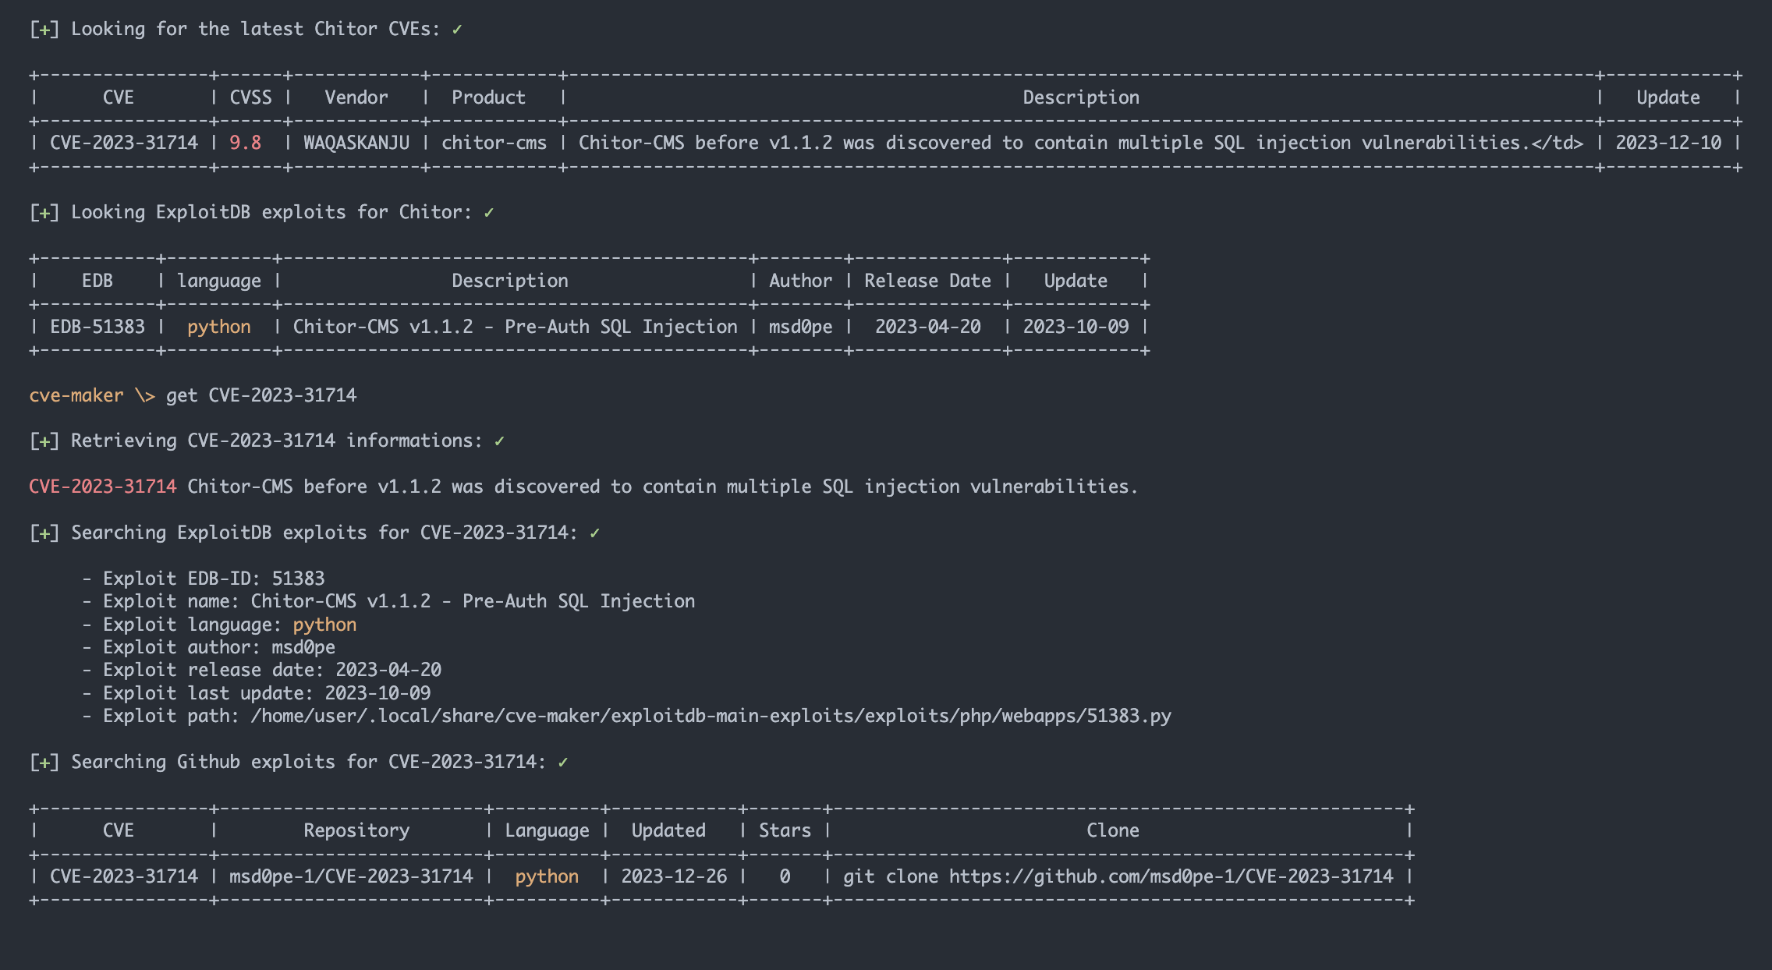
Task: Select release date 2023-04-20 in ExploitDB table
Action: pyautogui.click(x=927, y=327)
